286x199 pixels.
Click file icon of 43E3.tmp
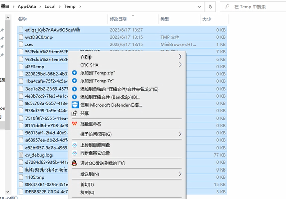click(21, 67)
